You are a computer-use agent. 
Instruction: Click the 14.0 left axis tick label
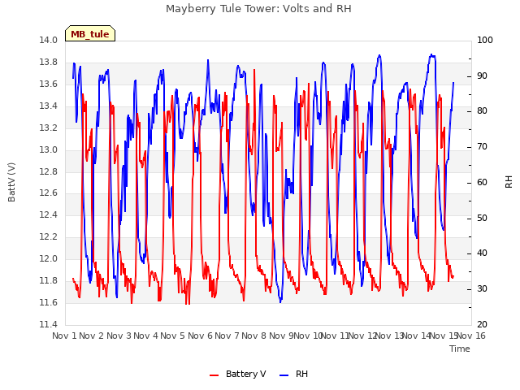(49, 40)
